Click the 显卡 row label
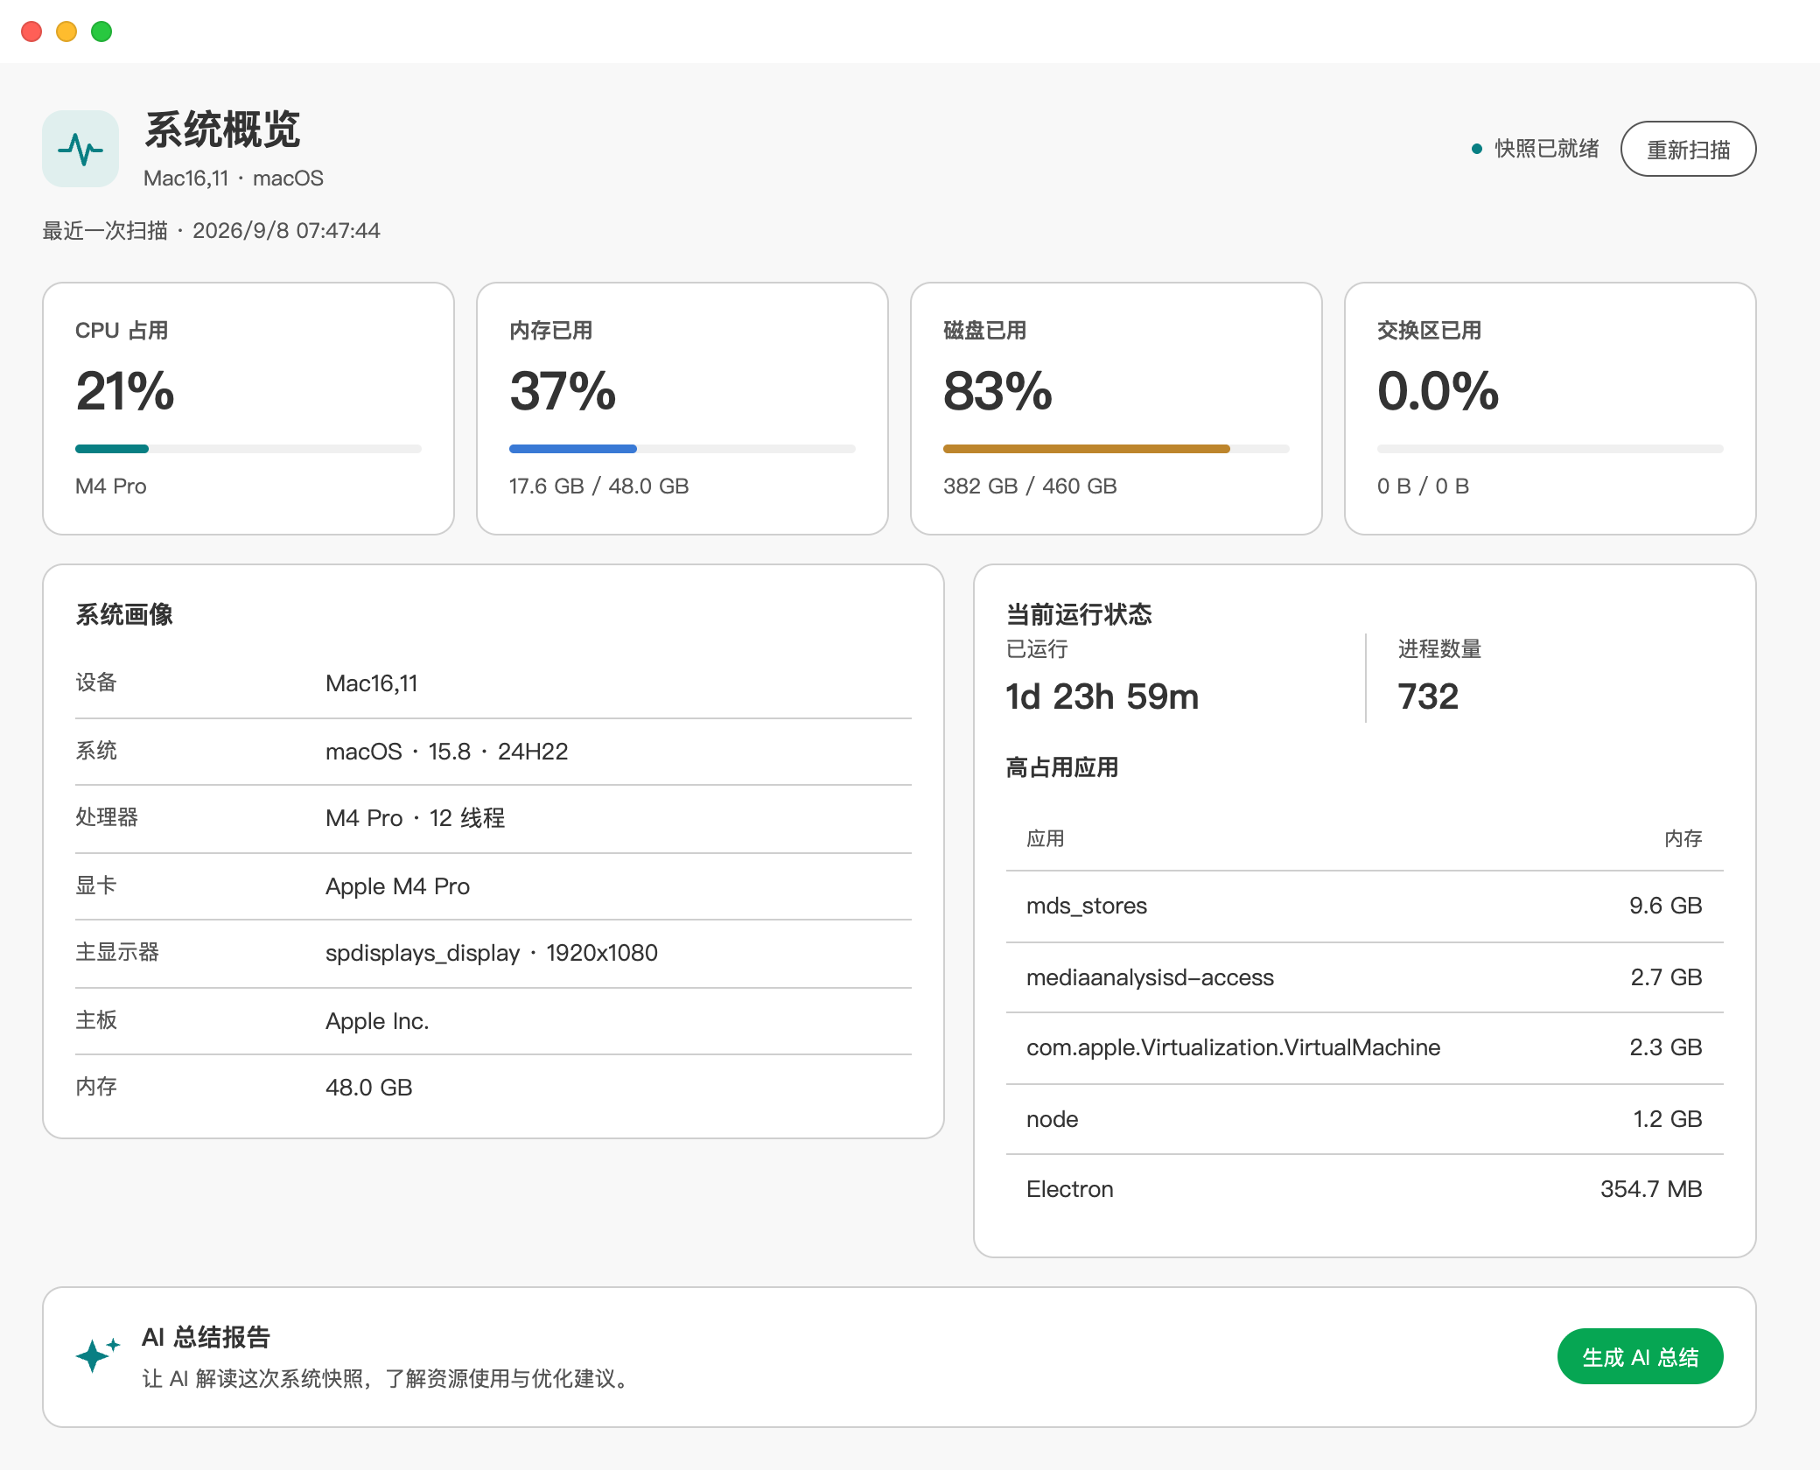 click(x=96, y=885)
